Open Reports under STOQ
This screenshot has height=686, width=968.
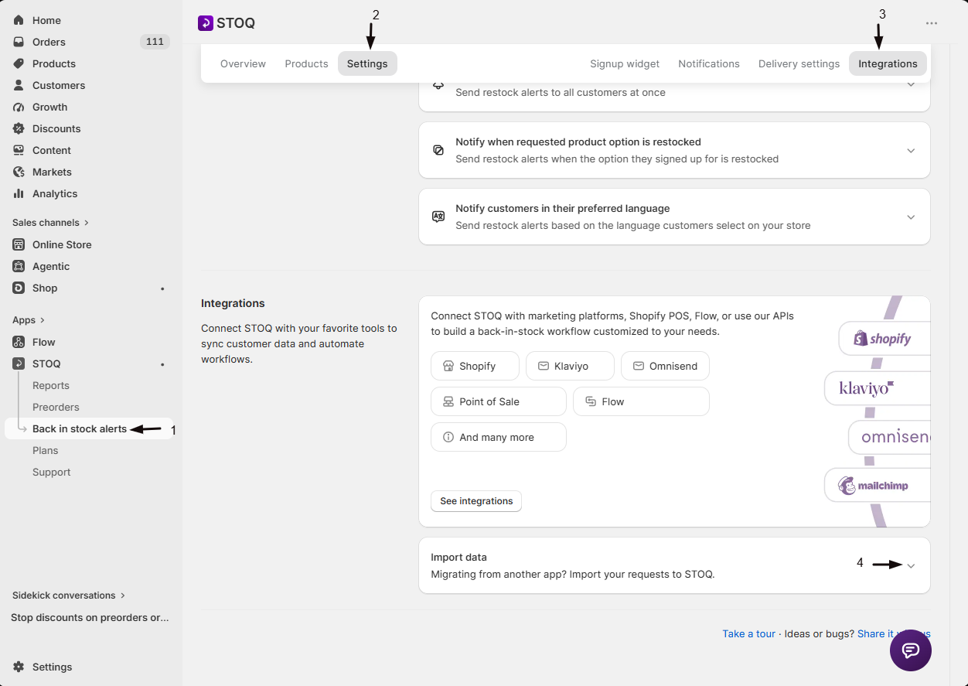50,385
